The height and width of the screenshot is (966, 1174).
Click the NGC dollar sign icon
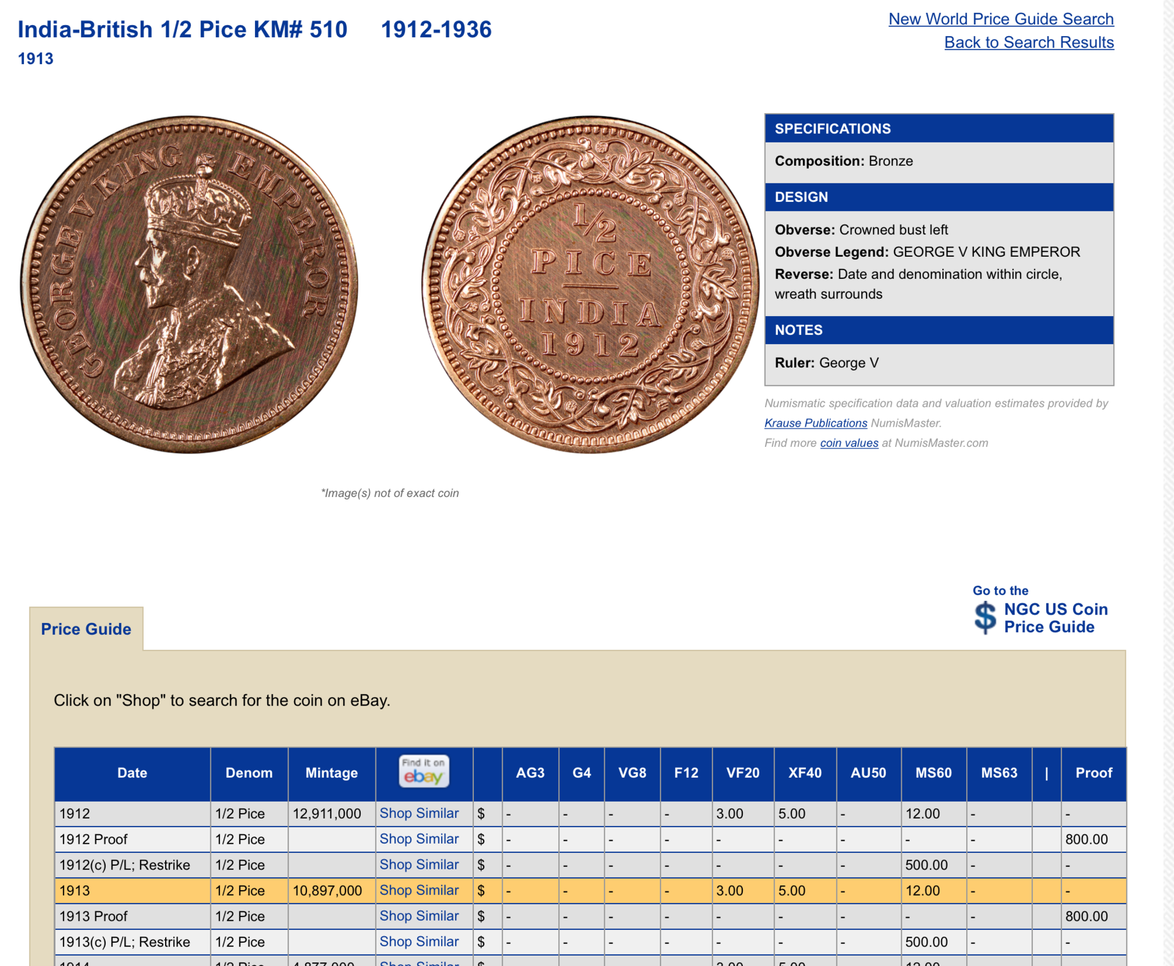[984, 618]
